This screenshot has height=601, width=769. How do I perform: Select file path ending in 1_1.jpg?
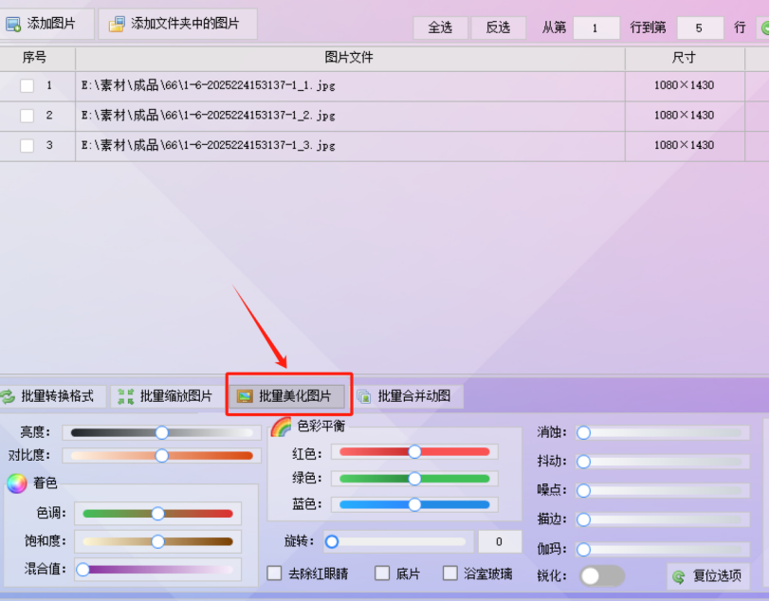click(208, 85)
